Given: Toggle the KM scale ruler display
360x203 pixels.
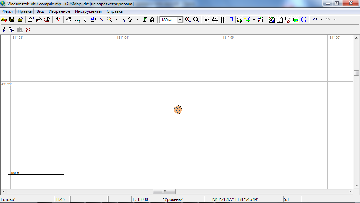Looking at the screenshot, I should [x=215, y=20].
